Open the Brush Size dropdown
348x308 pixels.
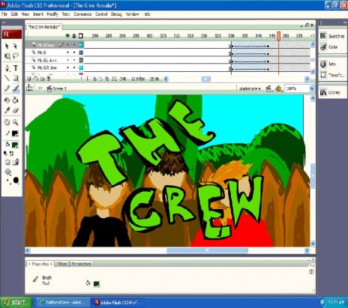pos(8,181)
